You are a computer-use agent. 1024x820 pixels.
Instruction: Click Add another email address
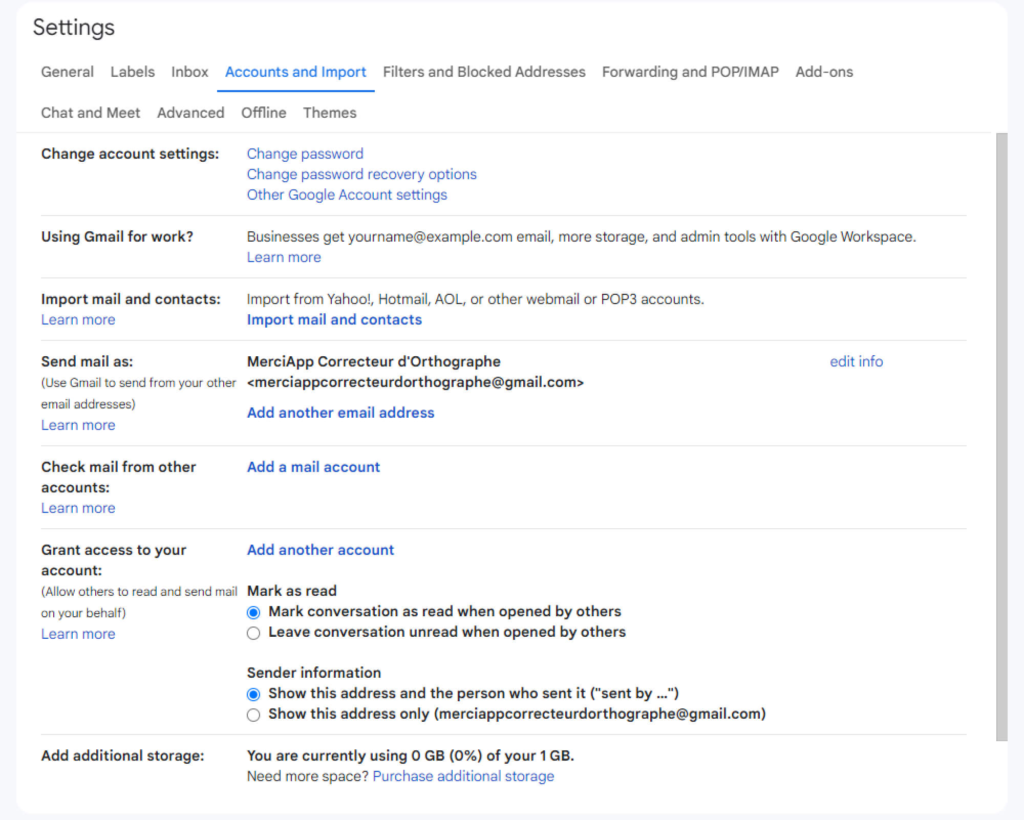[340, 413]
